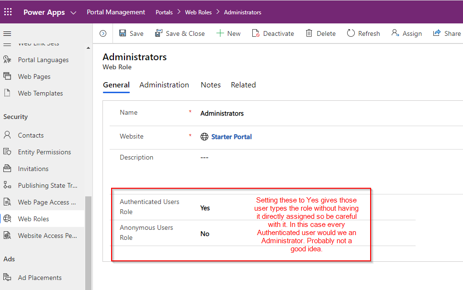The width and height of the screenshot is (463, 290).
Task: Click the Save label in the command bar
Action: tap(136, 33)
